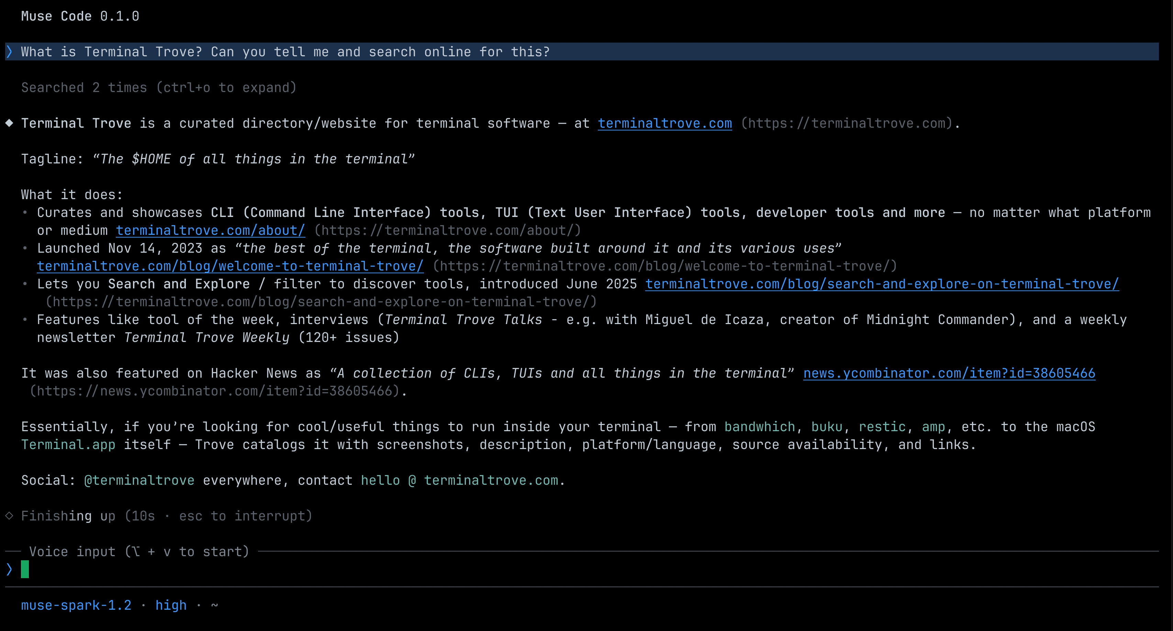Viewport: 1173px width, 631px height.
Task: Click the filled diamond response marker
Action: coord(9,123)
